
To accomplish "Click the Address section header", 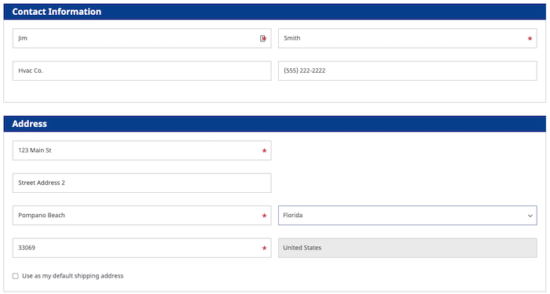I will [275, 124].
